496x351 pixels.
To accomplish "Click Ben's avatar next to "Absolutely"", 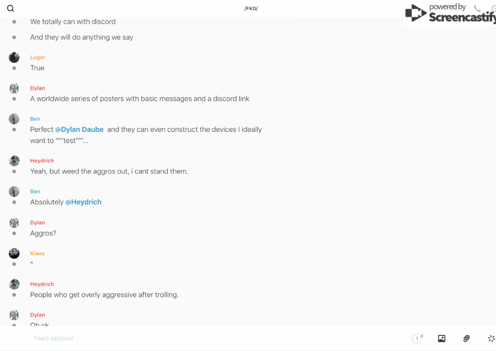I will coord(14,192).
